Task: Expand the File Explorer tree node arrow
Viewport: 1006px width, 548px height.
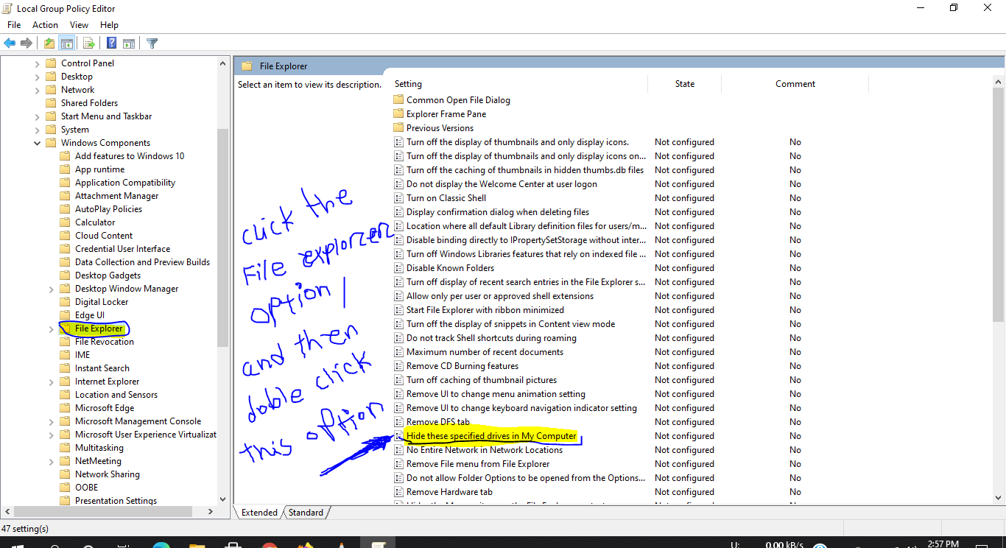Action: pyautogui.click(x=52, y=329)
